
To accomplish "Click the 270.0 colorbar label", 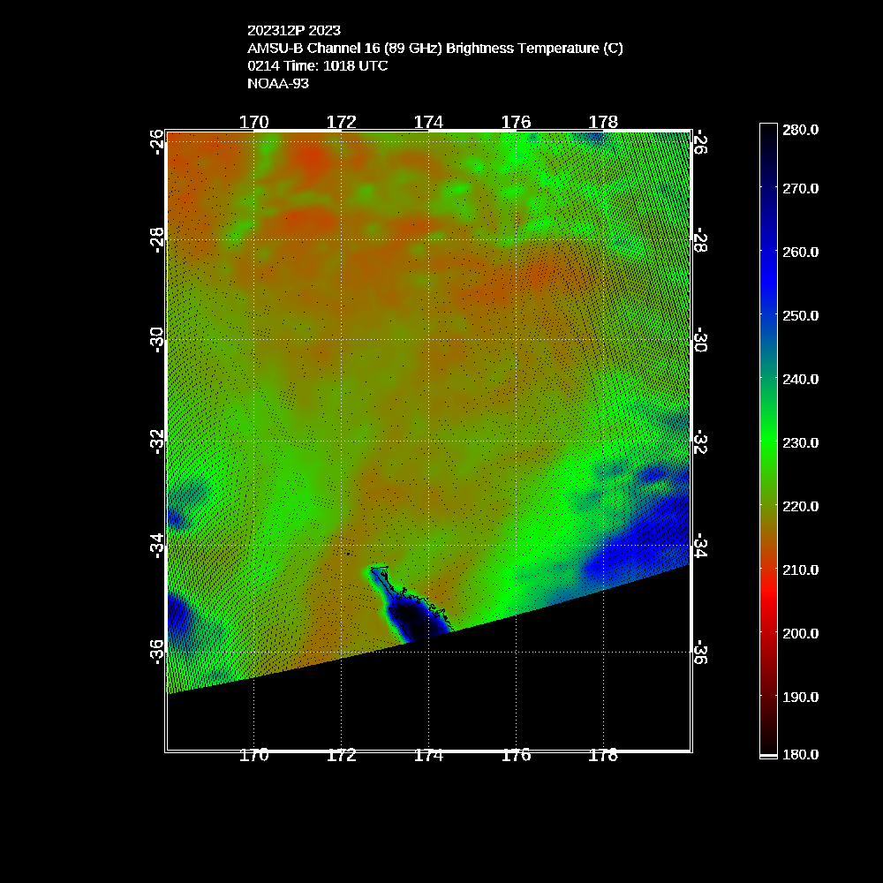I will (x=800, y=189).
